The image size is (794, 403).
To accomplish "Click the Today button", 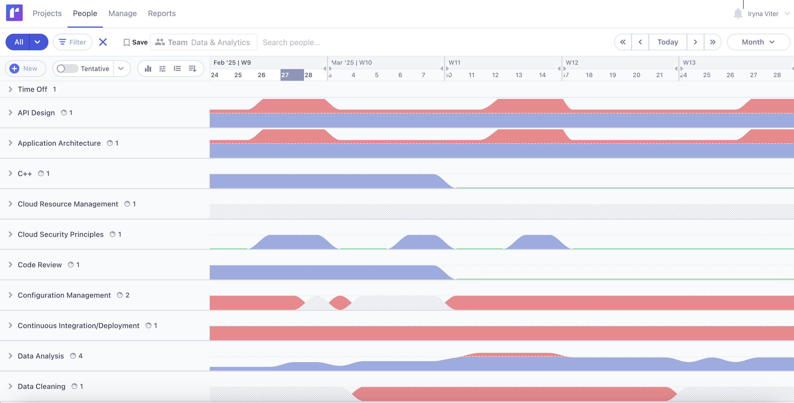I will pos(668,42).
